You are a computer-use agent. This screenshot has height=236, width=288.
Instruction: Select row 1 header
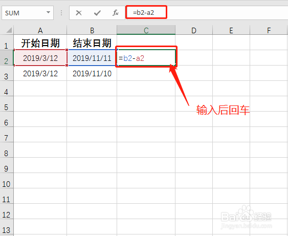coord(7,42)
